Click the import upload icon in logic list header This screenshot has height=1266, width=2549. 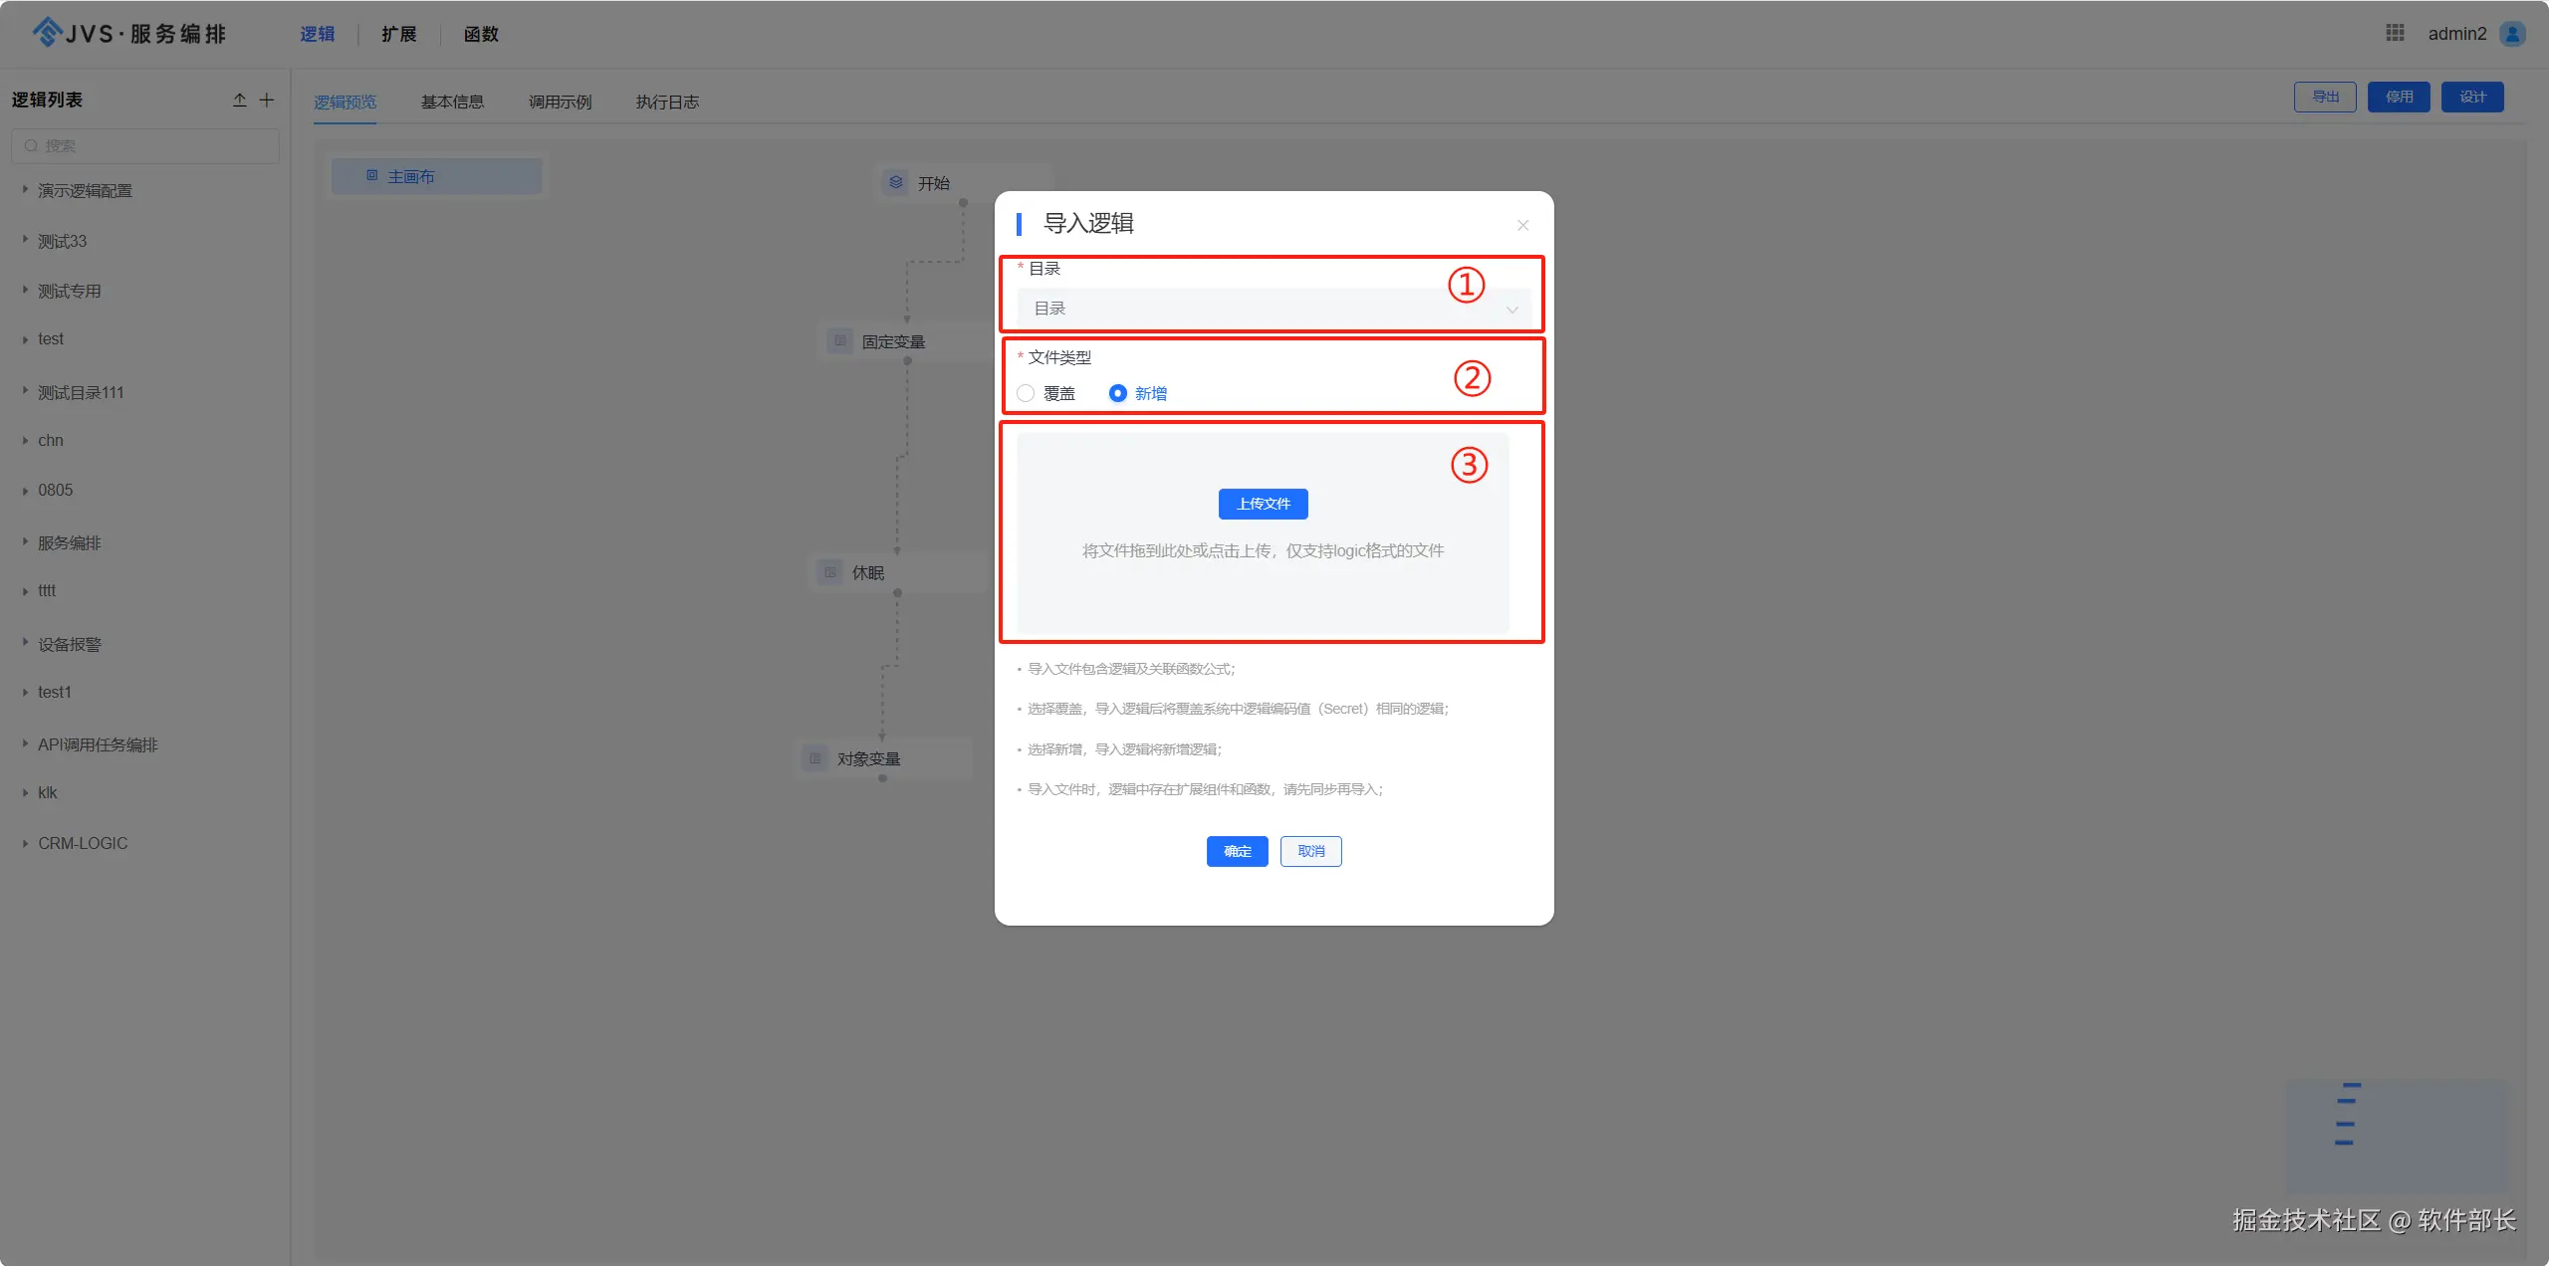239,100
